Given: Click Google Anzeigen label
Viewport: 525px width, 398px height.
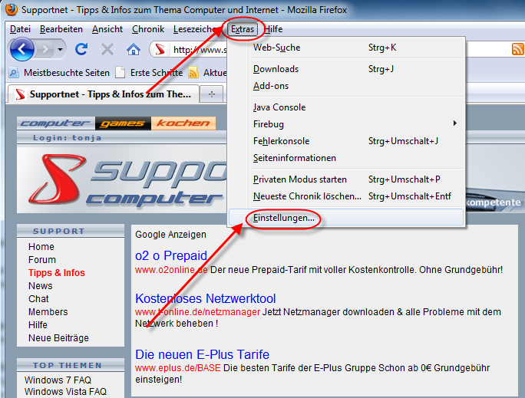Looking at the screenshot, I should 170,235.
